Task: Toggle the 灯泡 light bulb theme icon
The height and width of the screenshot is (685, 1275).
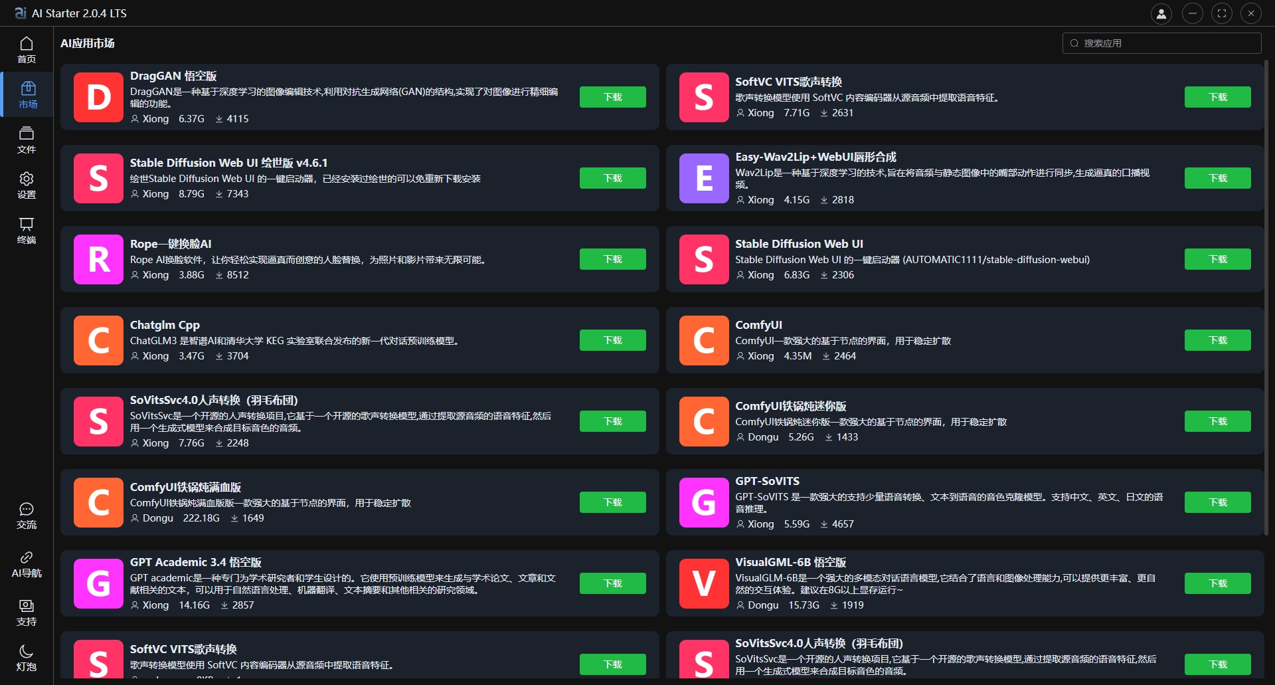Action: [x=27, y=654]
